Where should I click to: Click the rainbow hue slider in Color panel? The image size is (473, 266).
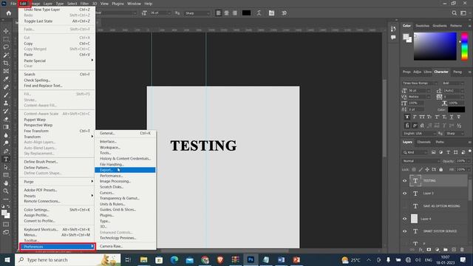(x=465, y=47)
